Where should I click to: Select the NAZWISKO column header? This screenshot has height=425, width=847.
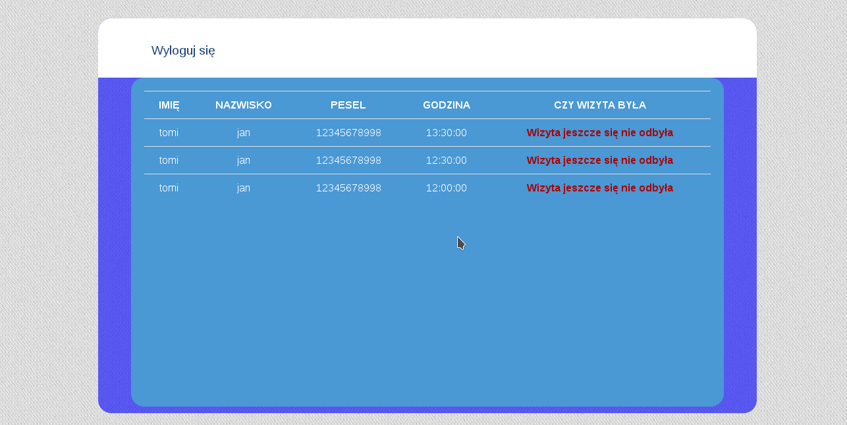243,105
